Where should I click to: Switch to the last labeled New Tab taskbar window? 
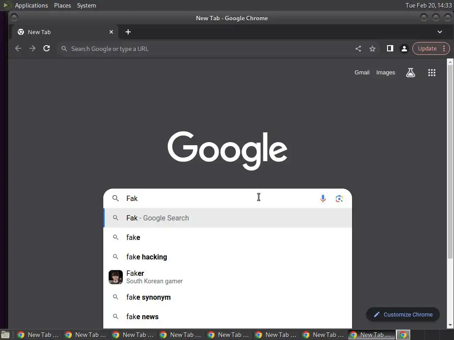(x=372, y=335)
